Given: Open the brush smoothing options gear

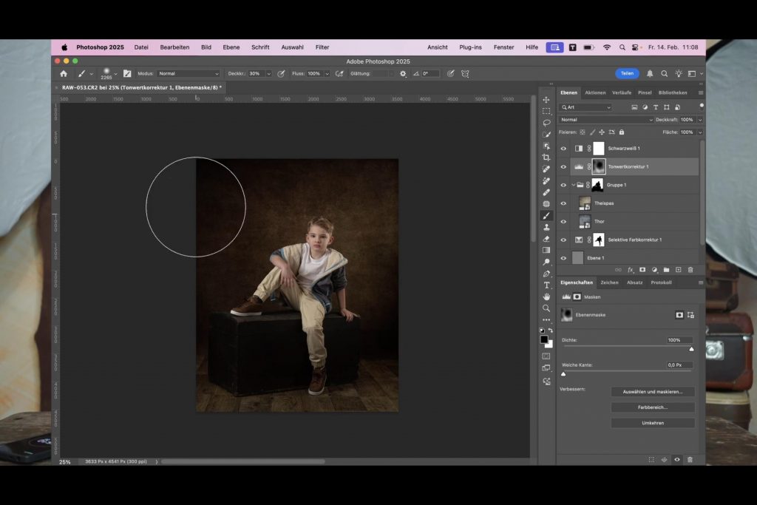Looking at the screenshot, I should point(403,74).
